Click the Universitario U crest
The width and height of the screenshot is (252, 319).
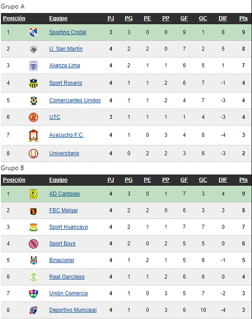pyautogui.click(x=33, y=154)
